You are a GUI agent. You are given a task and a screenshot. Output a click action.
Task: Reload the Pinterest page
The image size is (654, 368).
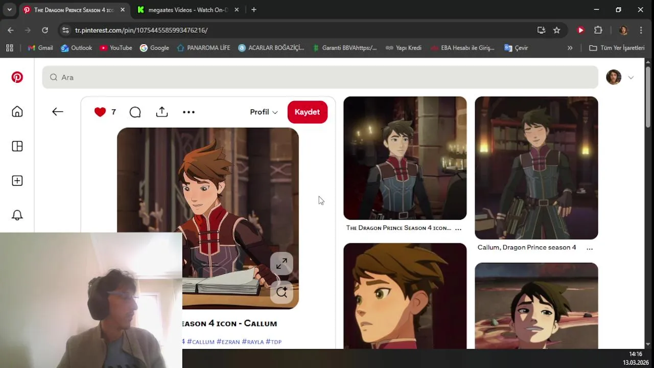point(45,30)
